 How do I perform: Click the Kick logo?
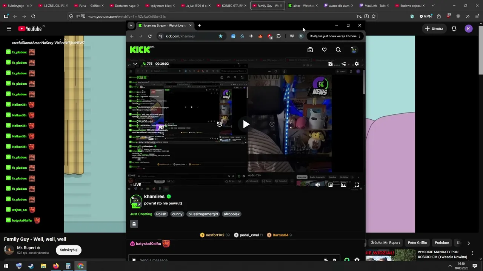coord(140,49)
